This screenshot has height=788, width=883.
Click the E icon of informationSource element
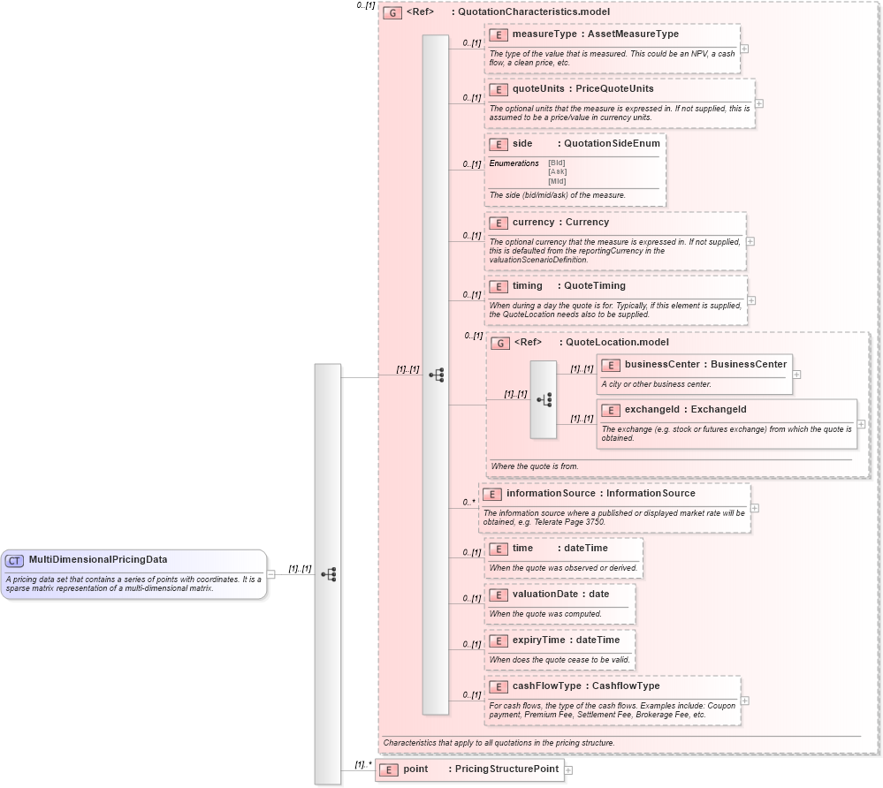(x=492, y=493)
